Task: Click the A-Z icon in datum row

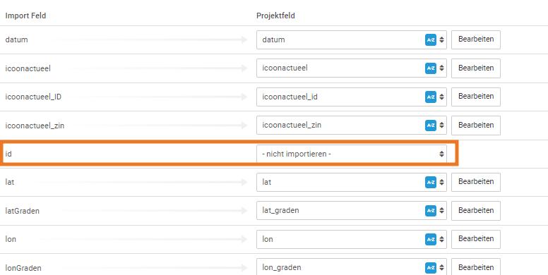Action: pos(431,39)
